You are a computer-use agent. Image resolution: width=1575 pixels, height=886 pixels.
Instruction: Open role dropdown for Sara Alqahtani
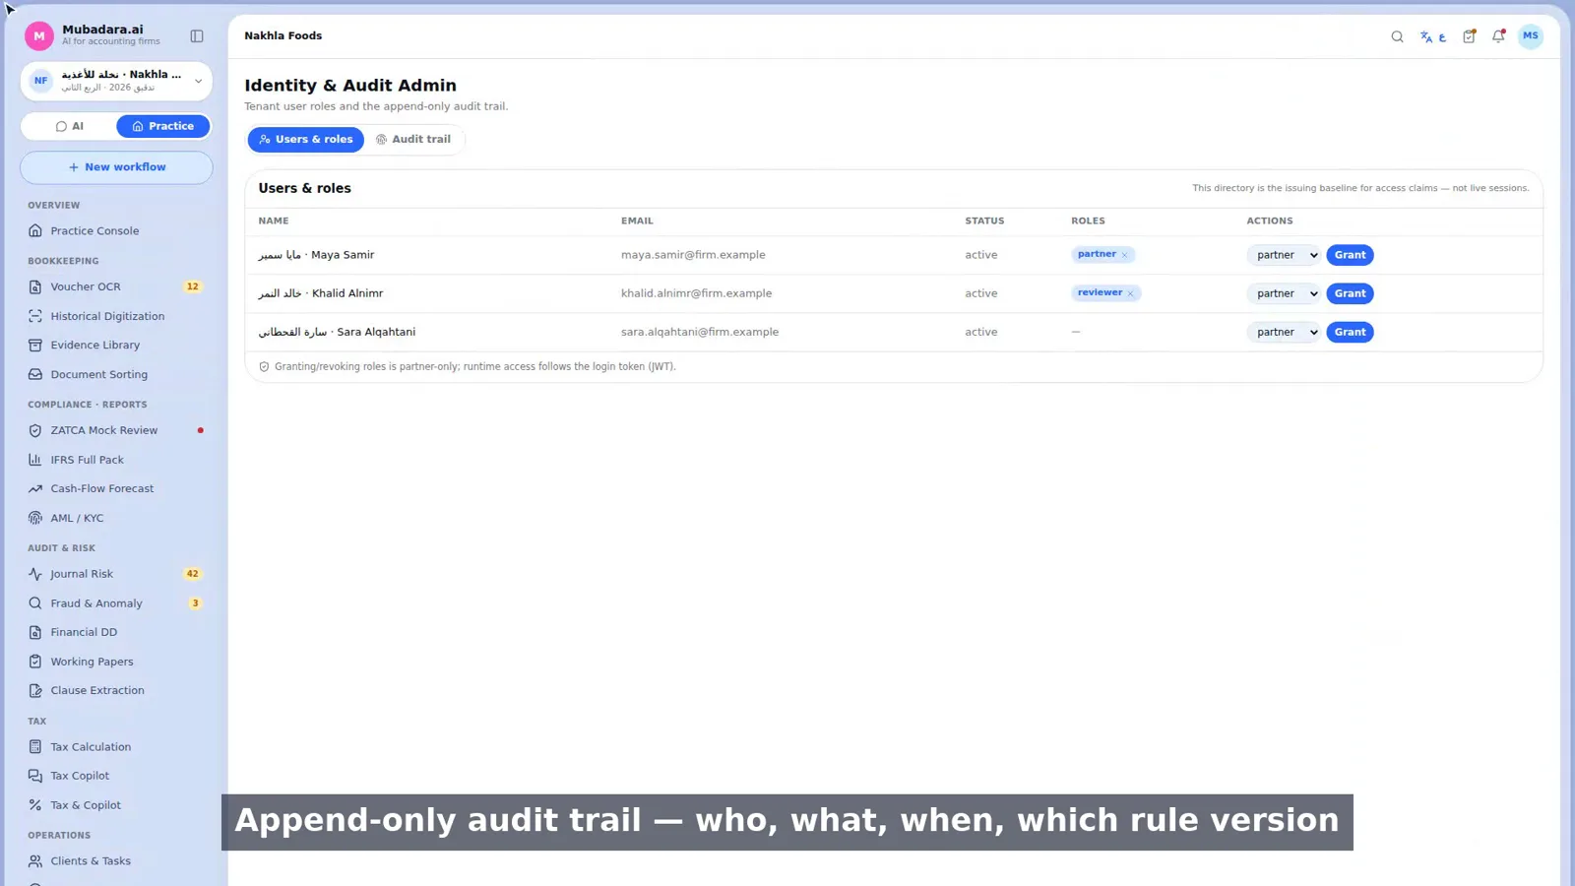[1284, 332]
